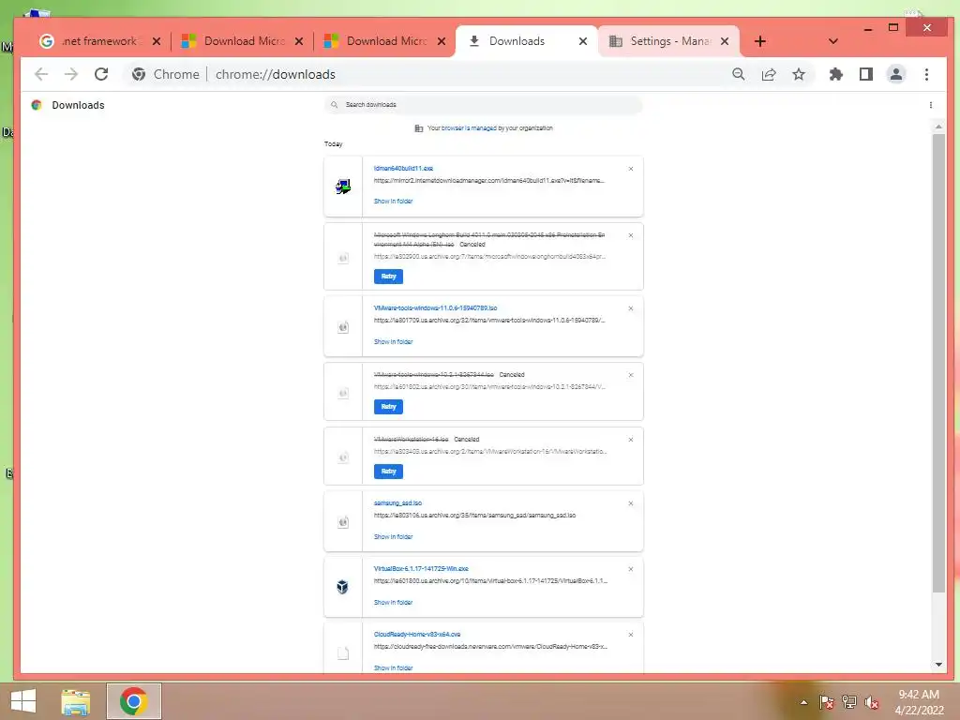Show idman640build11.exe in folder
Screen dimensions: 960x720
393,201
